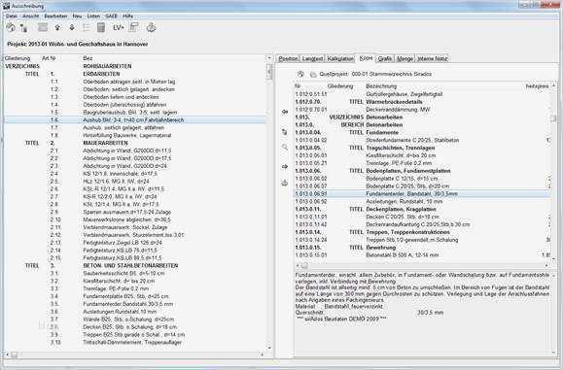Open the Hilfe menu
This screenshot has width=563, height=370.
coord(127,17)
